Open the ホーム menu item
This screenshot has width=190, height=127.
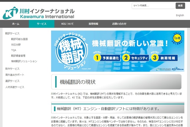click(x=15, y=24)
